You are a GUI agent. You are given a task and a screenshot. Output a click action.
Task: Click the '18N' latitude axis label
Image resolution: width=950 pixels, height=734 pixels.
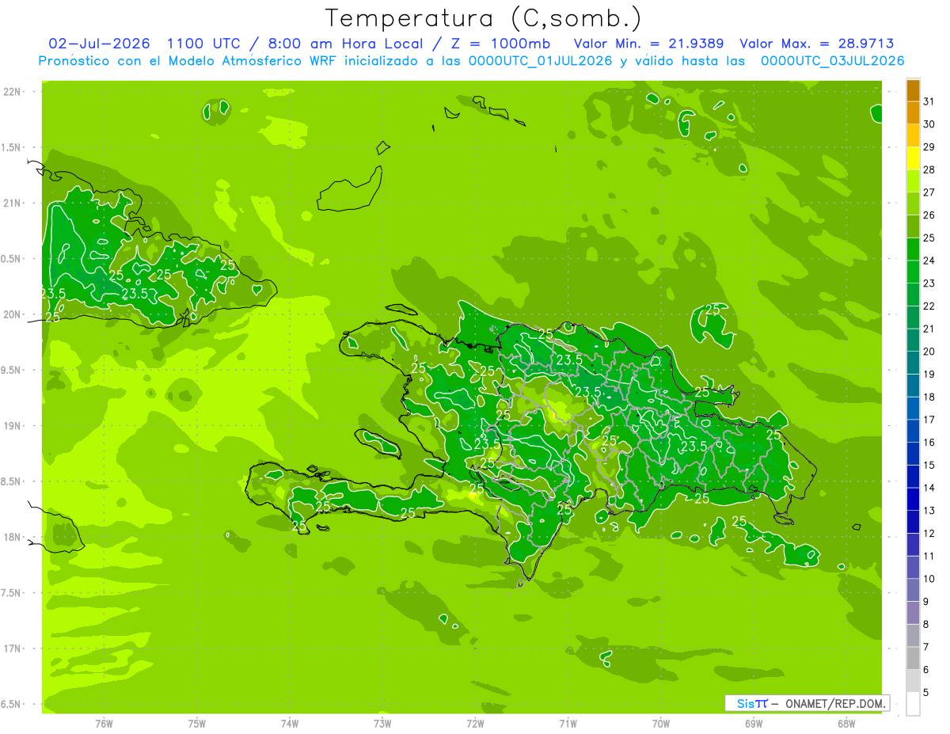[x=13, y=537]
